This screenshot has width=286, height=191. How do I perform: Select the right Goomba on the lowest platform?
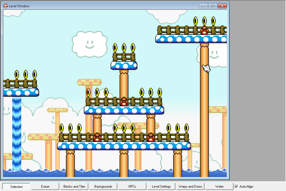151,137
